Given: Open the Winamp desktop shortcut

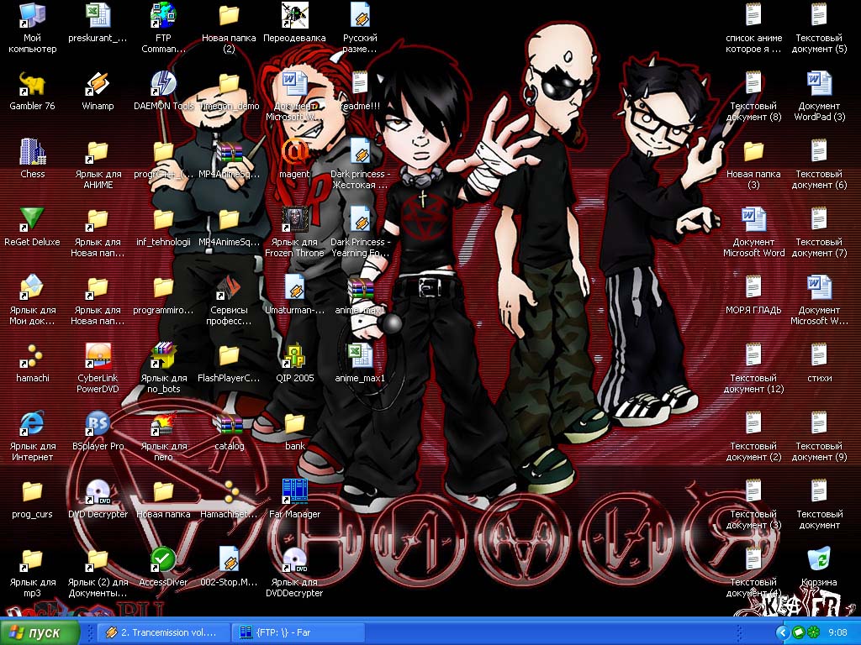Looking at the screenshot, I should coord(98,86).
